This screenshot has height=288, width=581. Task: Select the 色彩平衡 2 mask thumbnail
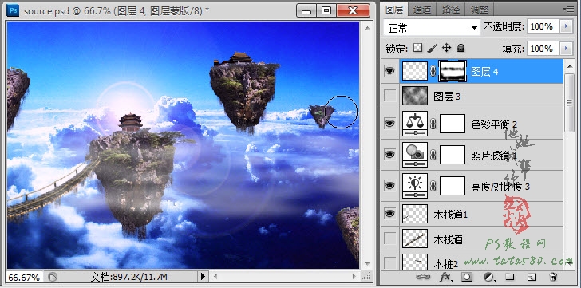pyautogui.click(x=453, y=124)
